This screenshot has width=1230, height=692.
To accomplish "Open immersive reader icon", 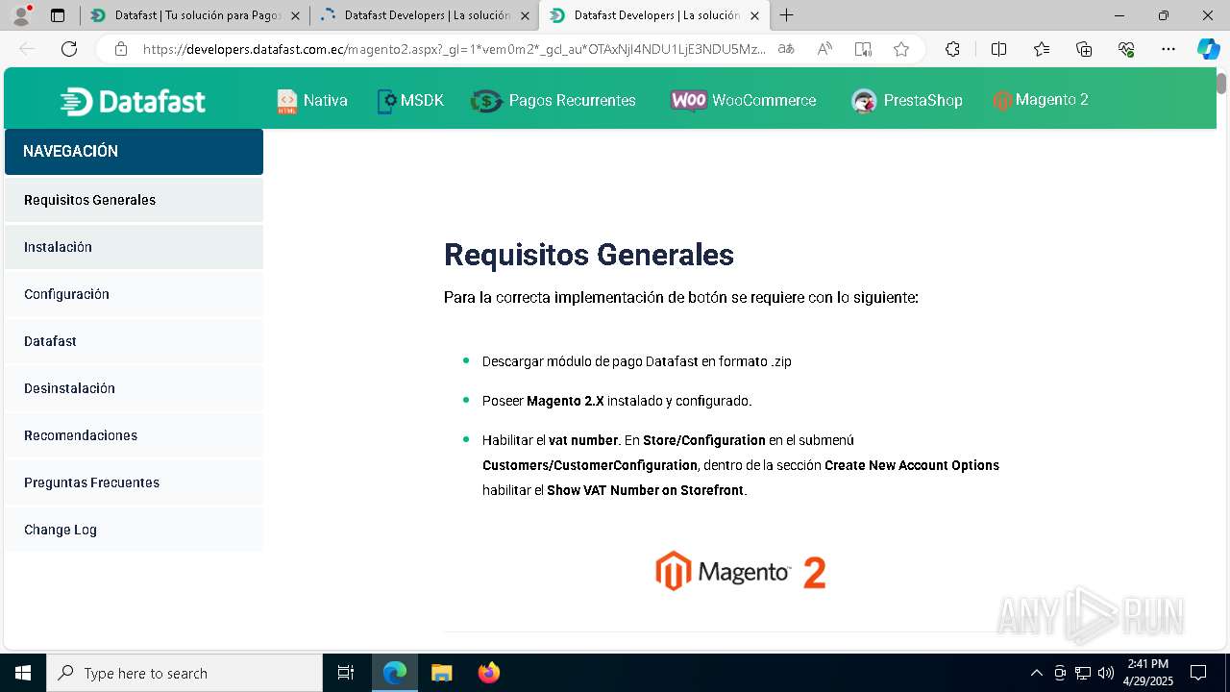I will tap(863, 49).
